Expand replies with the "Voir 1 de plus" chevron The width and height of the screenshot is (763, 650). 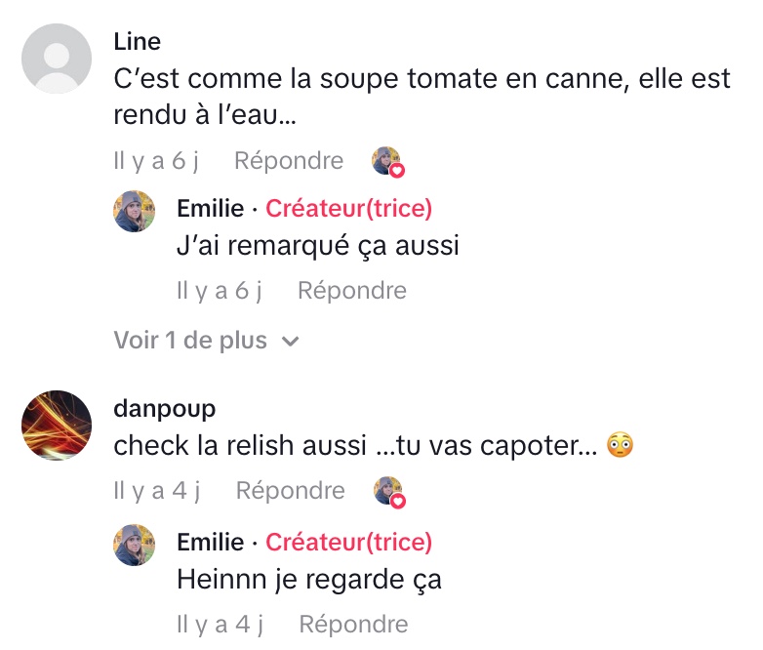tap(290, 342)
